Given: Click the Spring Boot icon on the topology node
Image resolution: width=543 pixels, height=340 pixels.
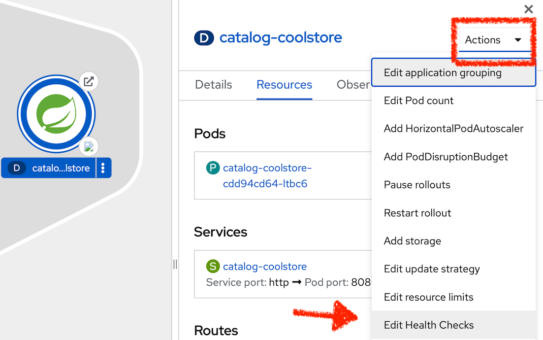Looking at the screenshot, I should coord(57,113).
